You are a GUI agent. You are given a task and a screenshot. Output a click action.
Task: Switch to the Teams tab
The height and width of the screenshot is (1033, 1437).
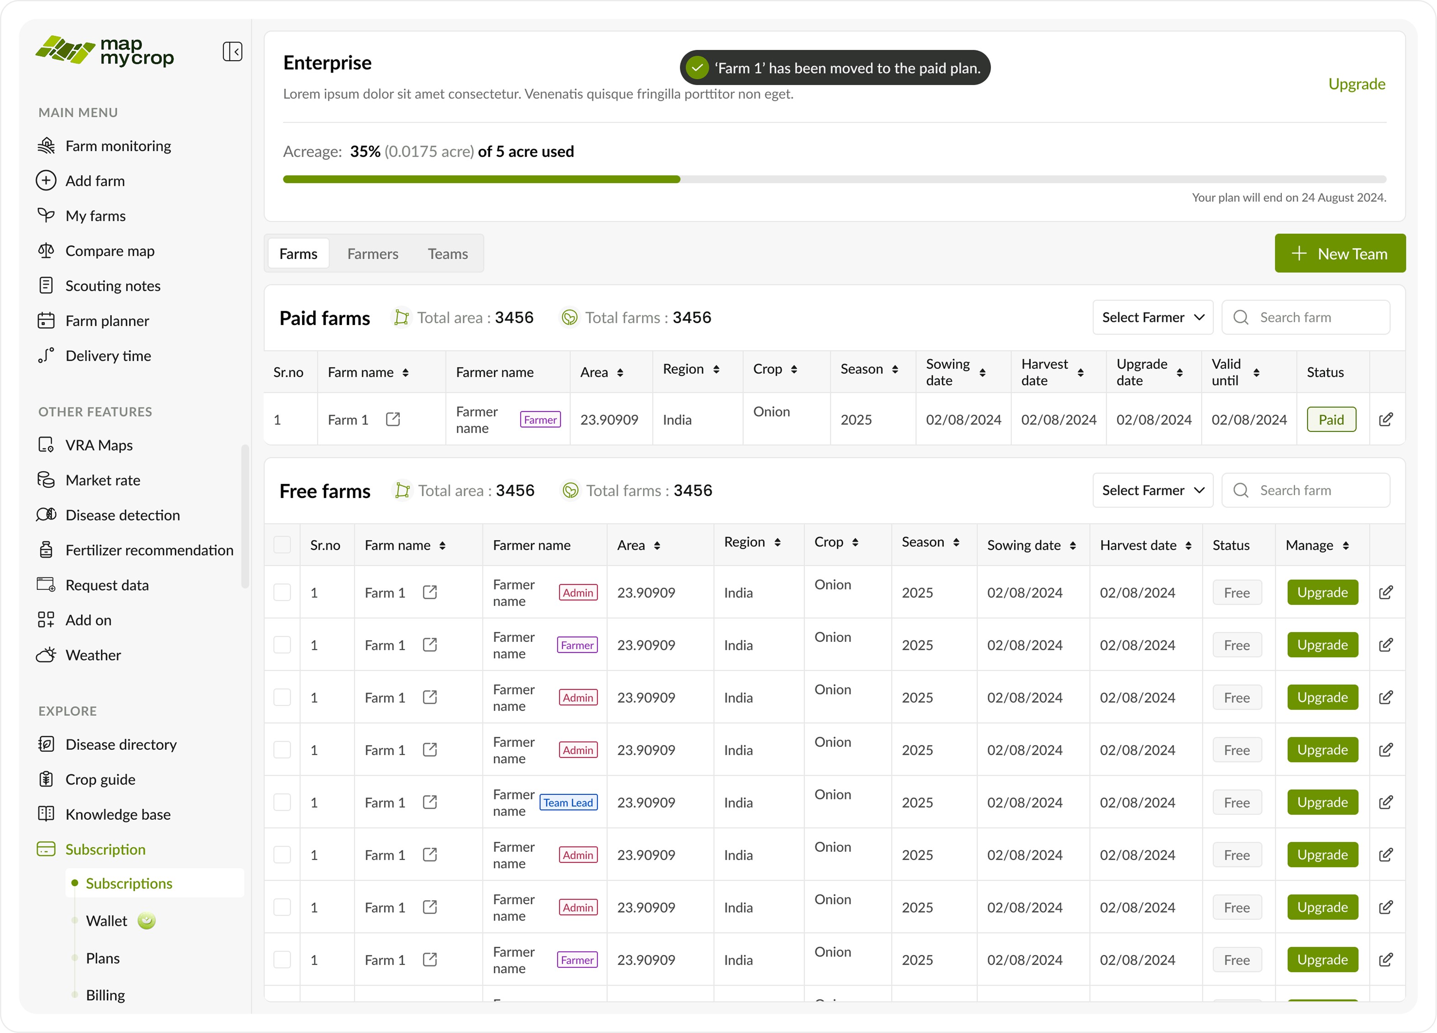(x=447, y=254)
